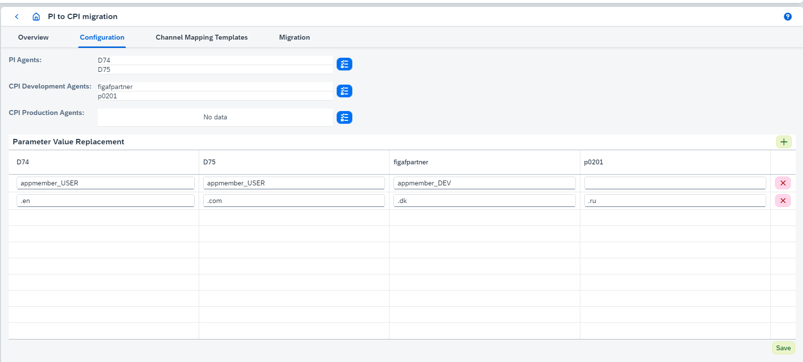Image resolution: width=803 pixels, height=362 pixels.
Task: Select D75 in the PI Agents list
Action: pyautogui.click(x=215, y=69)
